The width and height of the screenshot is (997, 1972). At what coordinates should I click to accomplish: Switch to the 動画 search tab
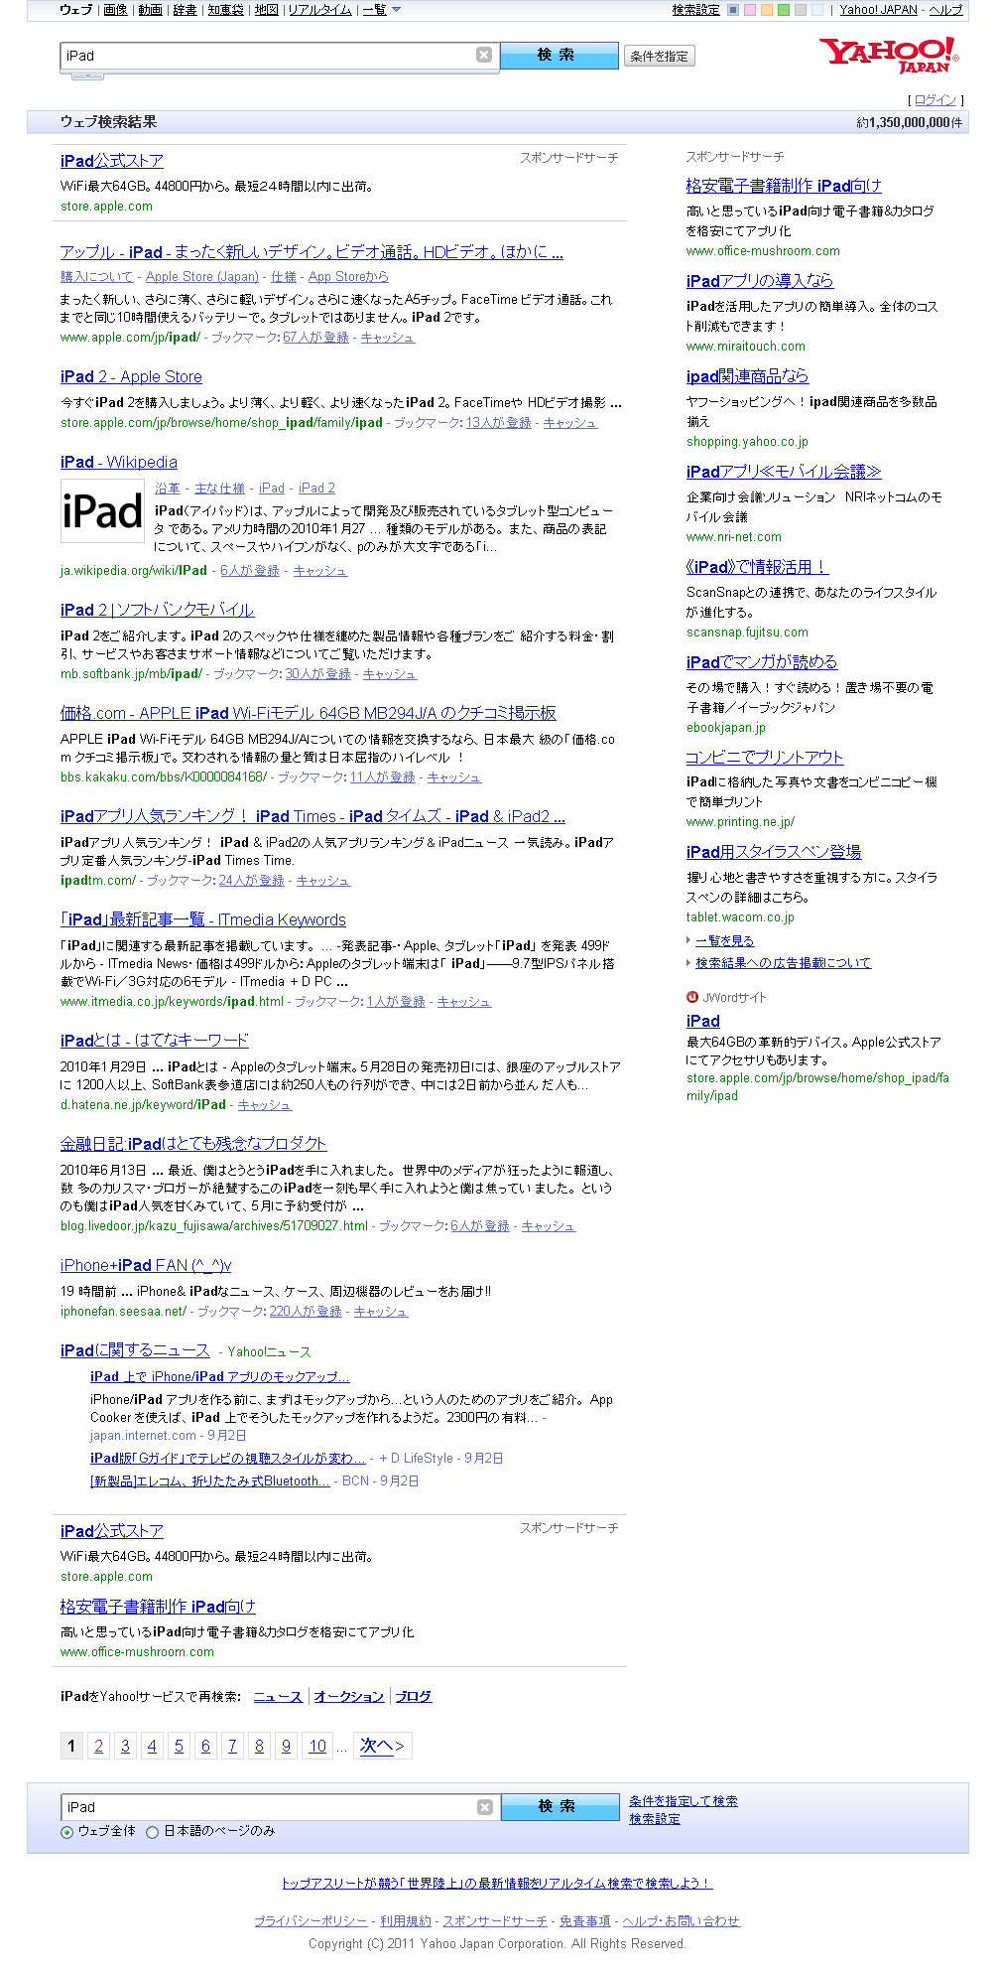(x=150, y=10)
